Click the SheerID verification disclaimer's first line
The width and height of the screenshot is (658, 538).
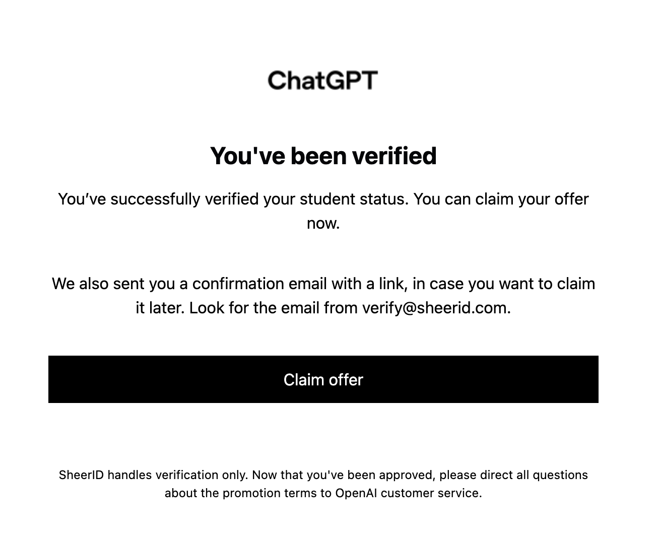coord(323,475)
